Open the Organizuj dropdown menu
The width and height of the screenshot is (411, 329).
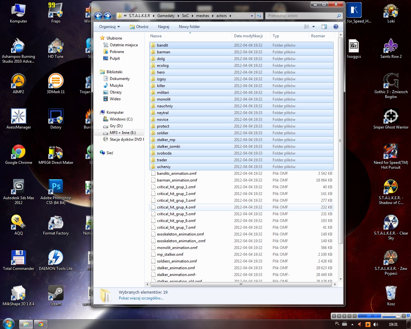point(109,27)
